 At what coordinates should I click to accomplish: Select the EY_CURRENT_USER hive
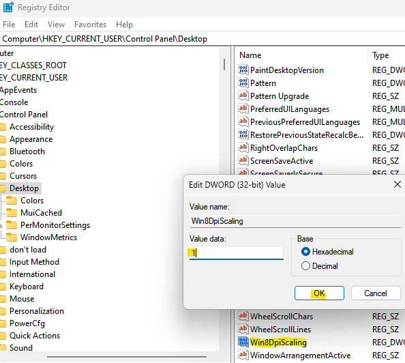(x=34, y=78)
